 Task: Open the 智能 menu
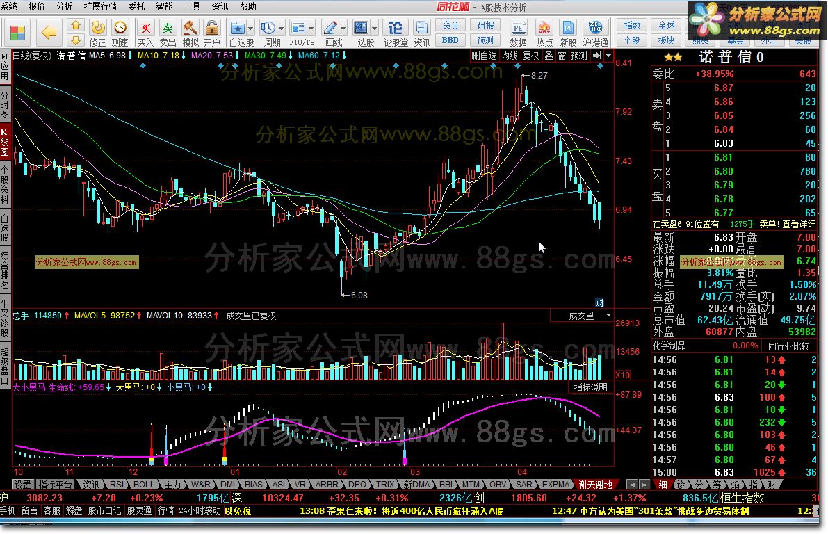pos(164,6)
